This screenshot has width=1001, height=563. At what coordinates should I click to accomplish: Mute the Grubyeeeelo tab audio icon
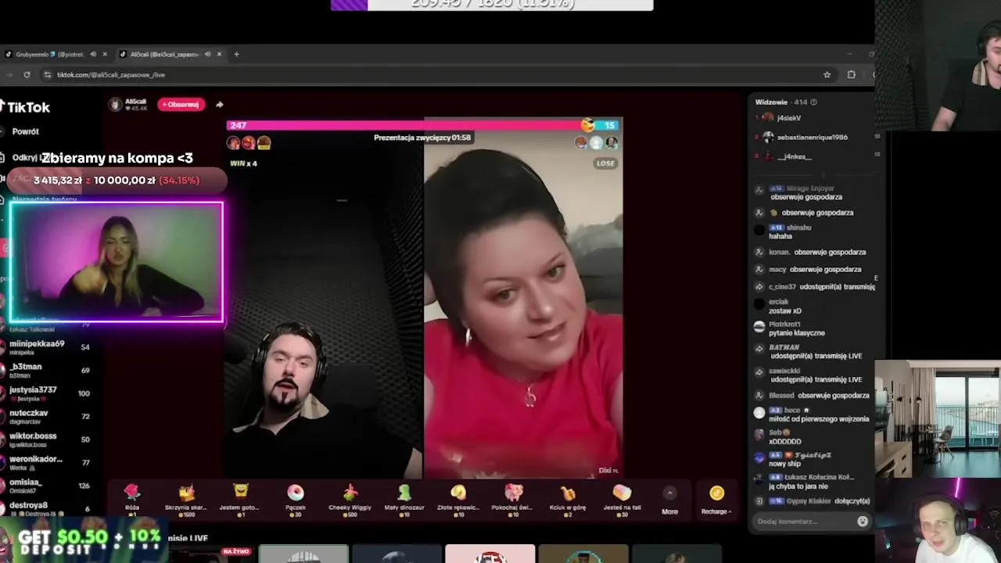pos(93,54)
